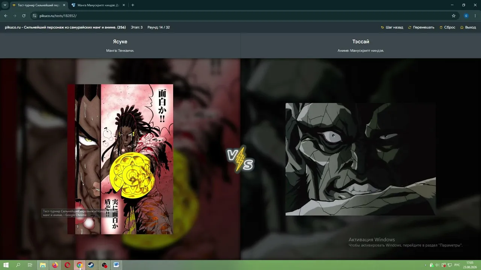Open the Chrome profile avatar
This screenshot has height=270, width=481.
(x=466, y=16)
